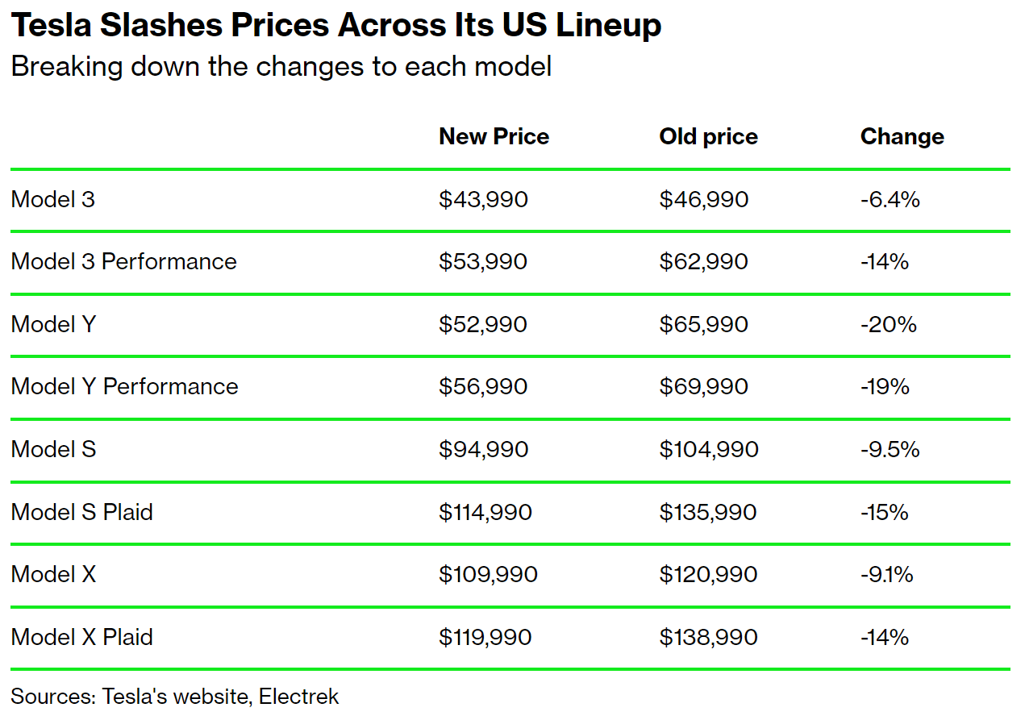Click the $43,990 new price value

coord(483,199)
